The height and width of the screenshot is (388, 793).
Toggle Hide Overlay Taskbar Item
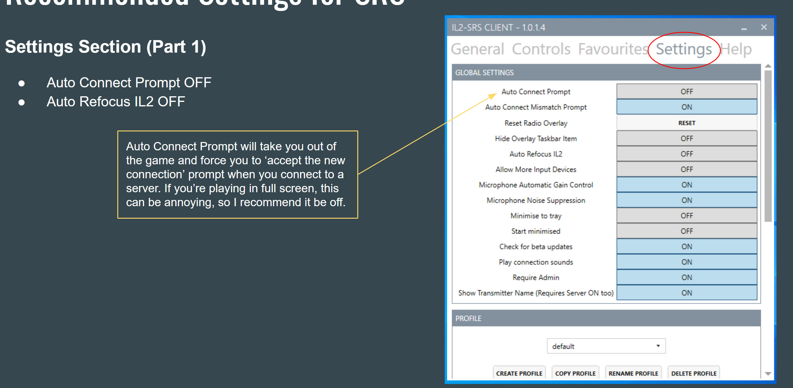tap(686, 138)
